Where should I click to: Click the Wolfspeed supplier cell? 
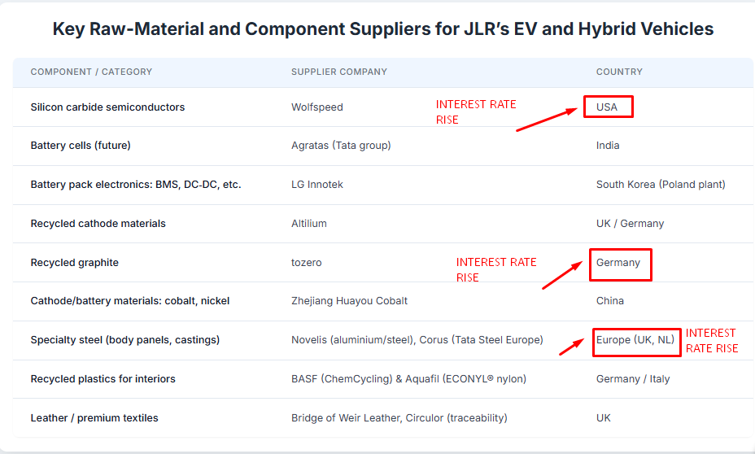316,107
